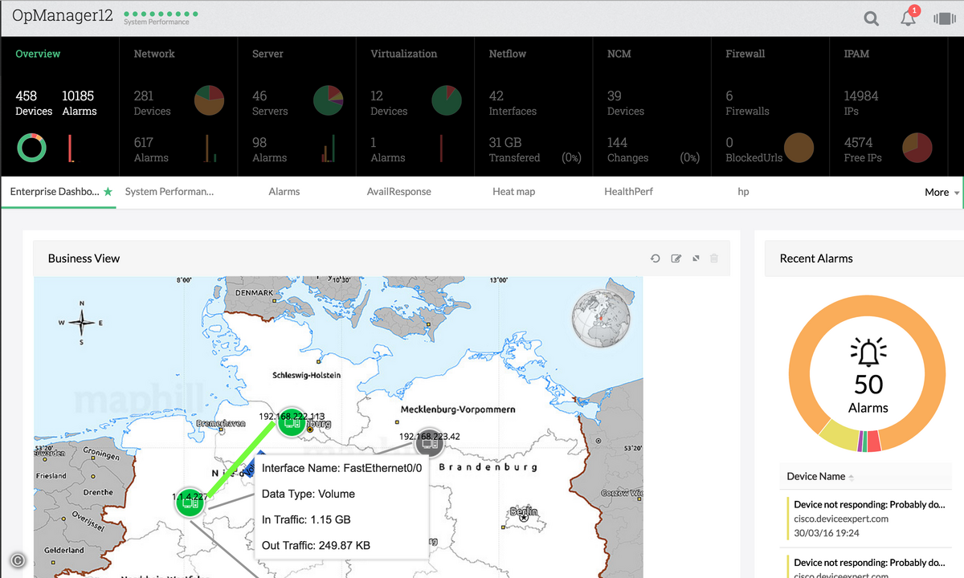Click Network alarms bar chart

click(x=210, y=149)
